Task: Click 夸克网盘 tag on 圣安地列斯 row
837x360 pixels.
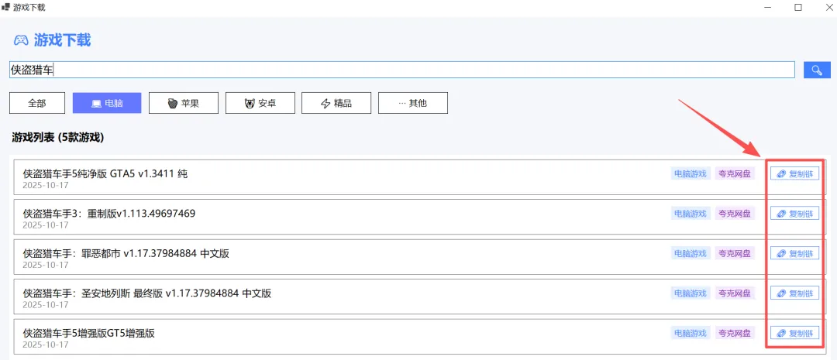Action: click(735, 293)
